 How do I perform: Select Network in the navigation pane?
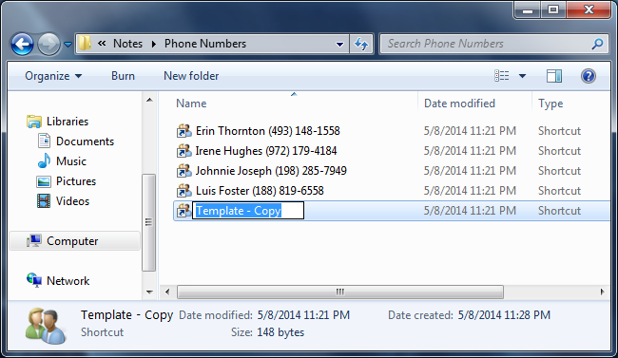[x=68, y=281]
